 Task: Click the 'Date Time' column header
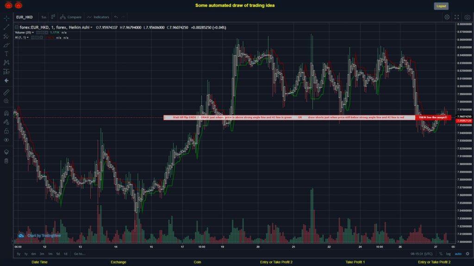click(x=40, y=262)
